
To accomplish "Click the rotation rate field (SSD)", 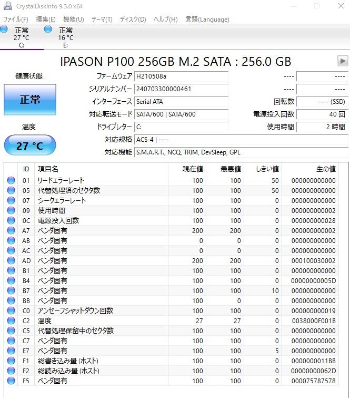I will click(x=323, y=102).
